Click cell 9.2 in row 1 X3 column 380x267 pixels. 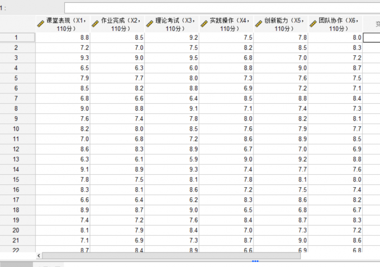(x=172, y=37)
